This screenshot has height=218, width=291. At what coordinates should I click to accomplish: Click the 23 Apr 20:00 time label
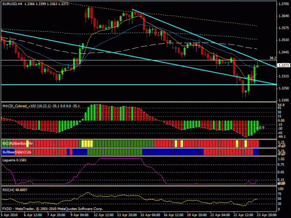coord(267,215)
